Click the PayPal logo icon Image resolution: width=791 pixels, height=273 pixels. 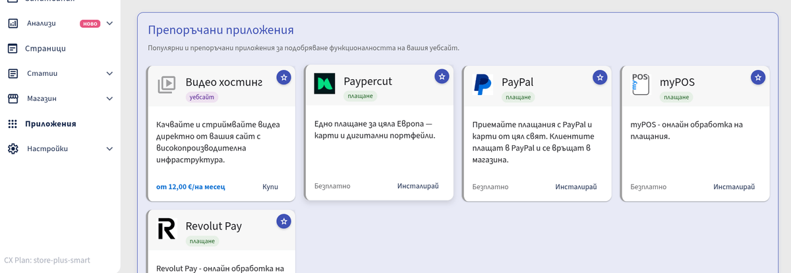[x=483, y=84]
